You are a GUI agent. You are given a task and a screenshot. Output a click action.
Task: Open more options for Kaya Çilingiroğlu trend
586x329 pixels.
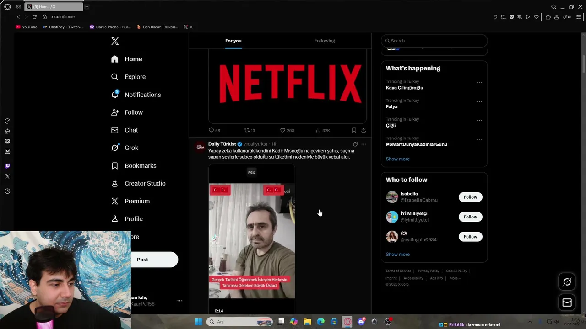[479, 83]
